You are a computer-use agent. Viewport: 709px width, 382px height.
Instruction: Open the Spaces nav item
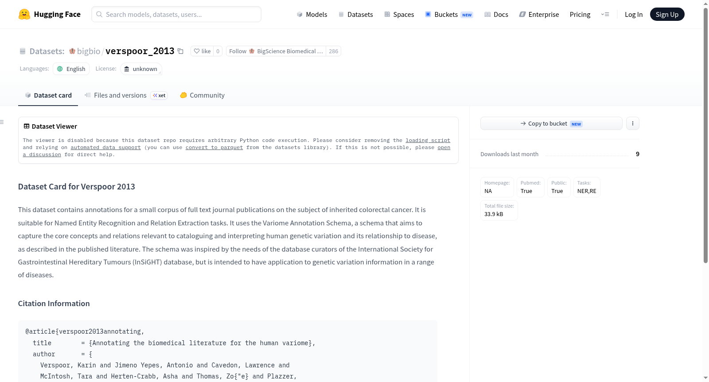click(x=399, y=14)
